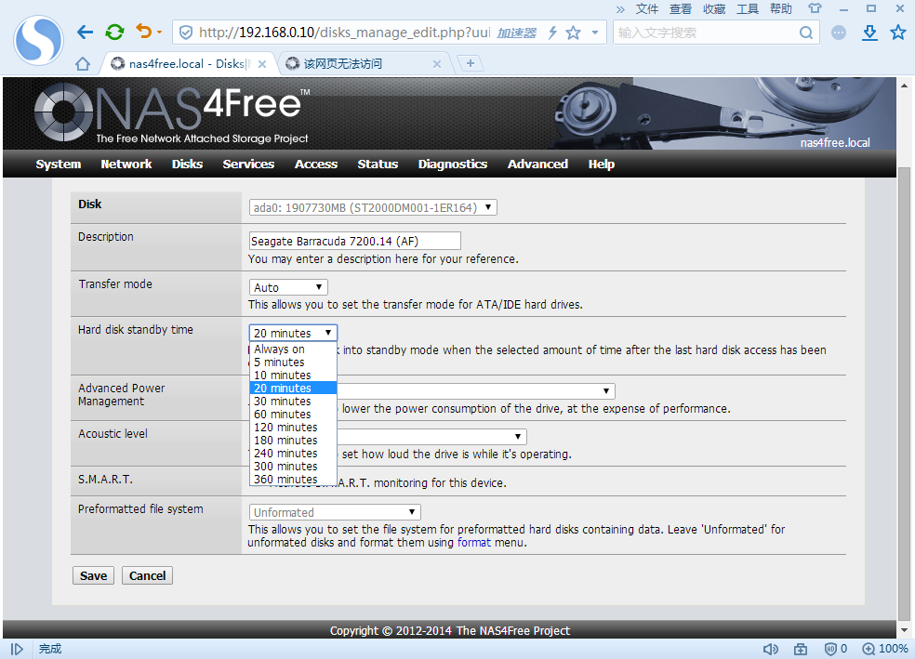Viewport: 915px width, 659px height.
Task: Follow the format link
Action: (x=474, y=543)
